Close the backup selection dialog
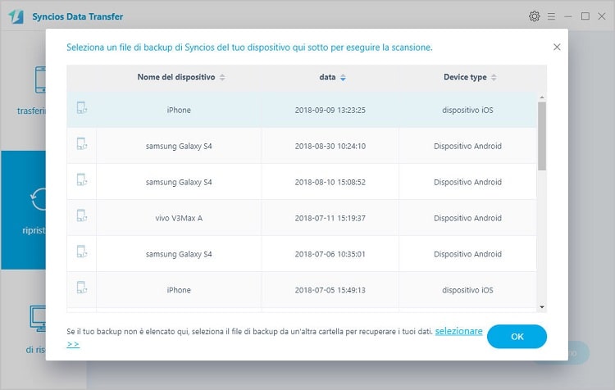This screenshot has height=390, width=615. (x=557, y=47)
